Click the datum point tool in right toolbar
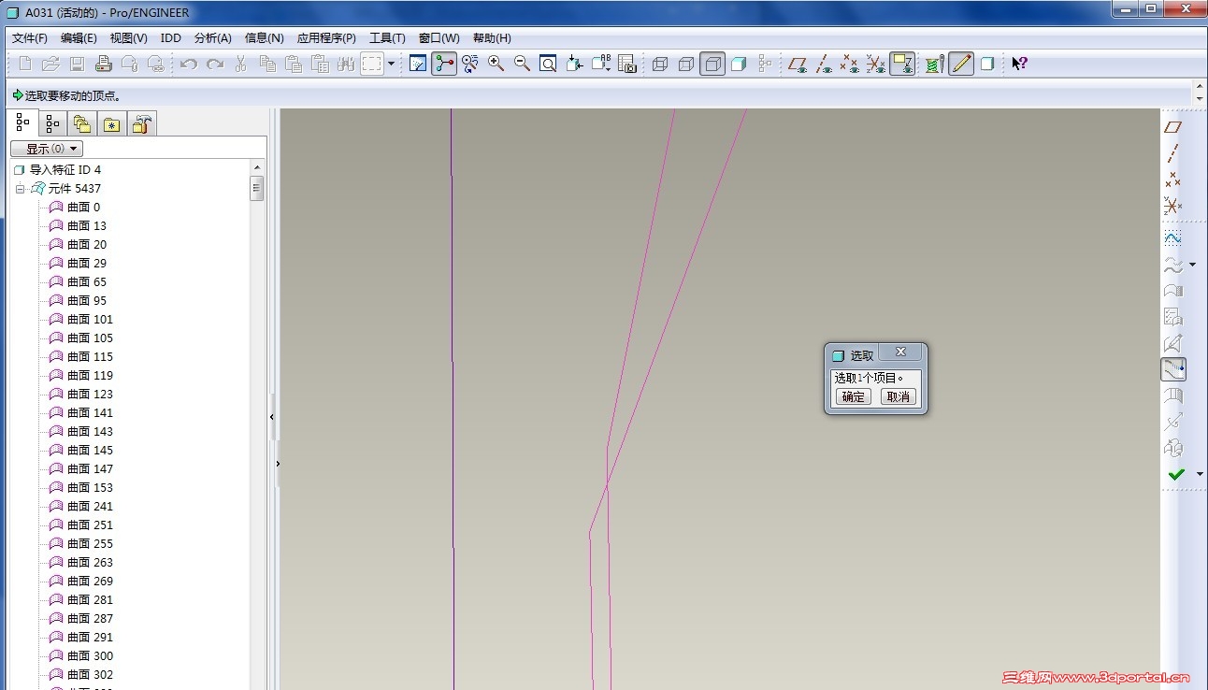Image resolution: width=1208 pixels, height=690 pixels. pyautogui.click(x=1172, y=180)
